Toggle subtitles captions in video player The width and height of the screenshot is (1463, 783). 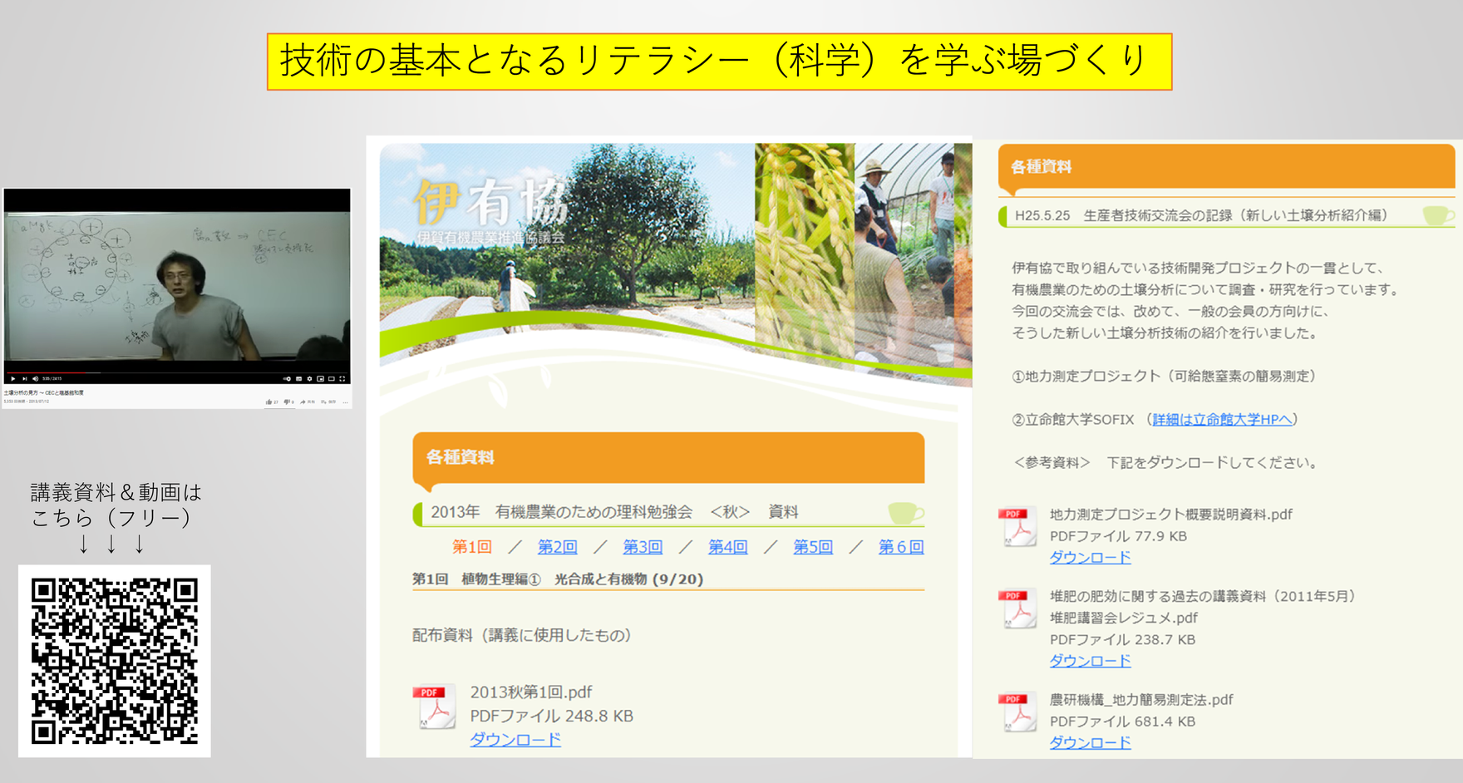298,379
